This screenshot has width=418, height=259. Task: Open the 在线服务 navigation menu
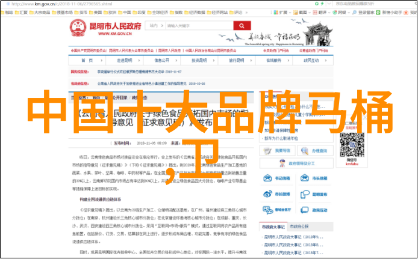[274, 60]
